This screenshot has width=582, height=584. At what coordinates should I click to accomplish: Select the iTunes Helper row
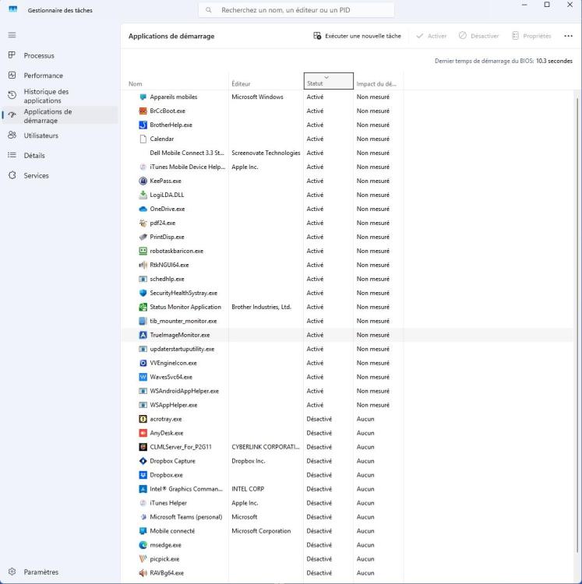coord(168,503)
